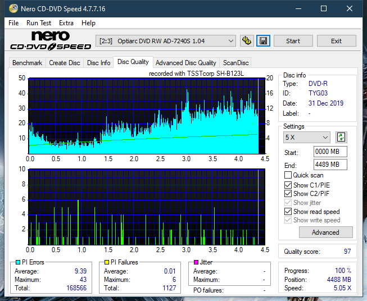The height and width of the screenshot is (301, 367).
Task: Toggle the Show write speed checkbox
Action: [288, 220]
